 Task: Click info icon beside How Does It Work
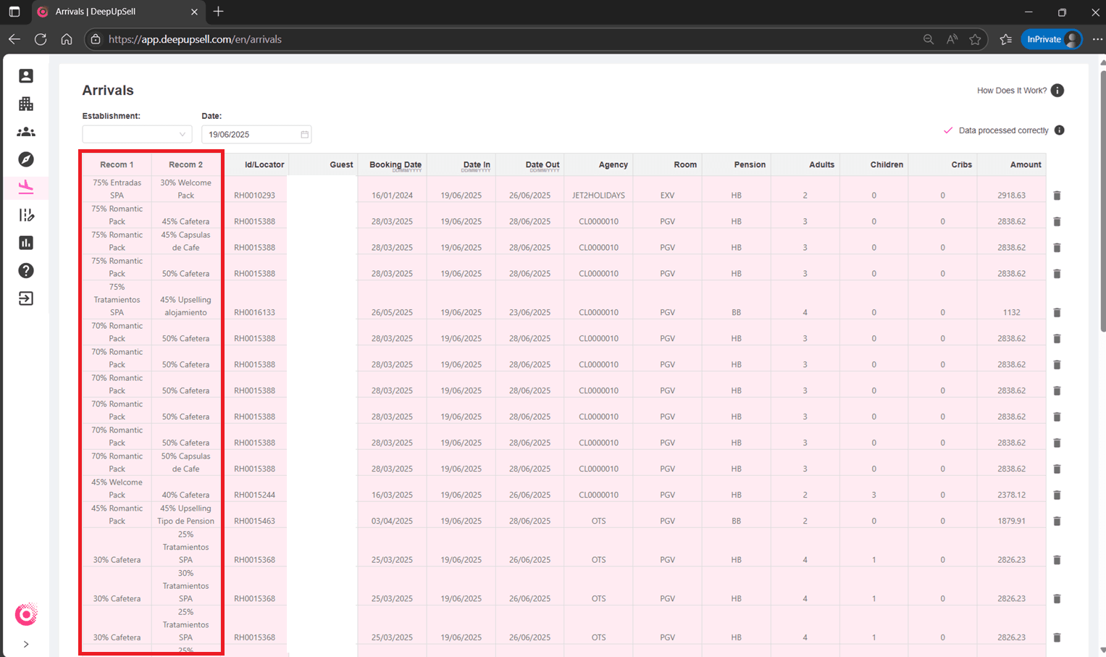(1057, 91)
